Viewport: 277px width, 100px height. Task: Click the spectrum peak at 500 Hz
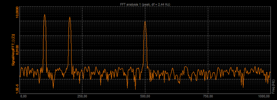145,22
